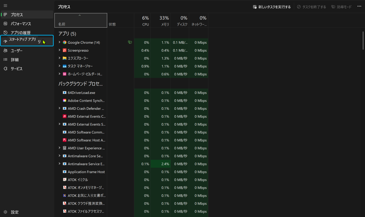
Task: Expand Antimalware Service Executable row
Action: pos(59,164)
